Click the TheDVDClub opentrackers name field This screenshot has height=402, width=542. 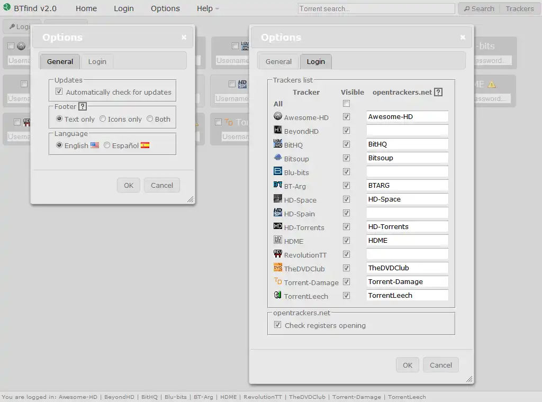pyautogui.click(x=407, y=268)
